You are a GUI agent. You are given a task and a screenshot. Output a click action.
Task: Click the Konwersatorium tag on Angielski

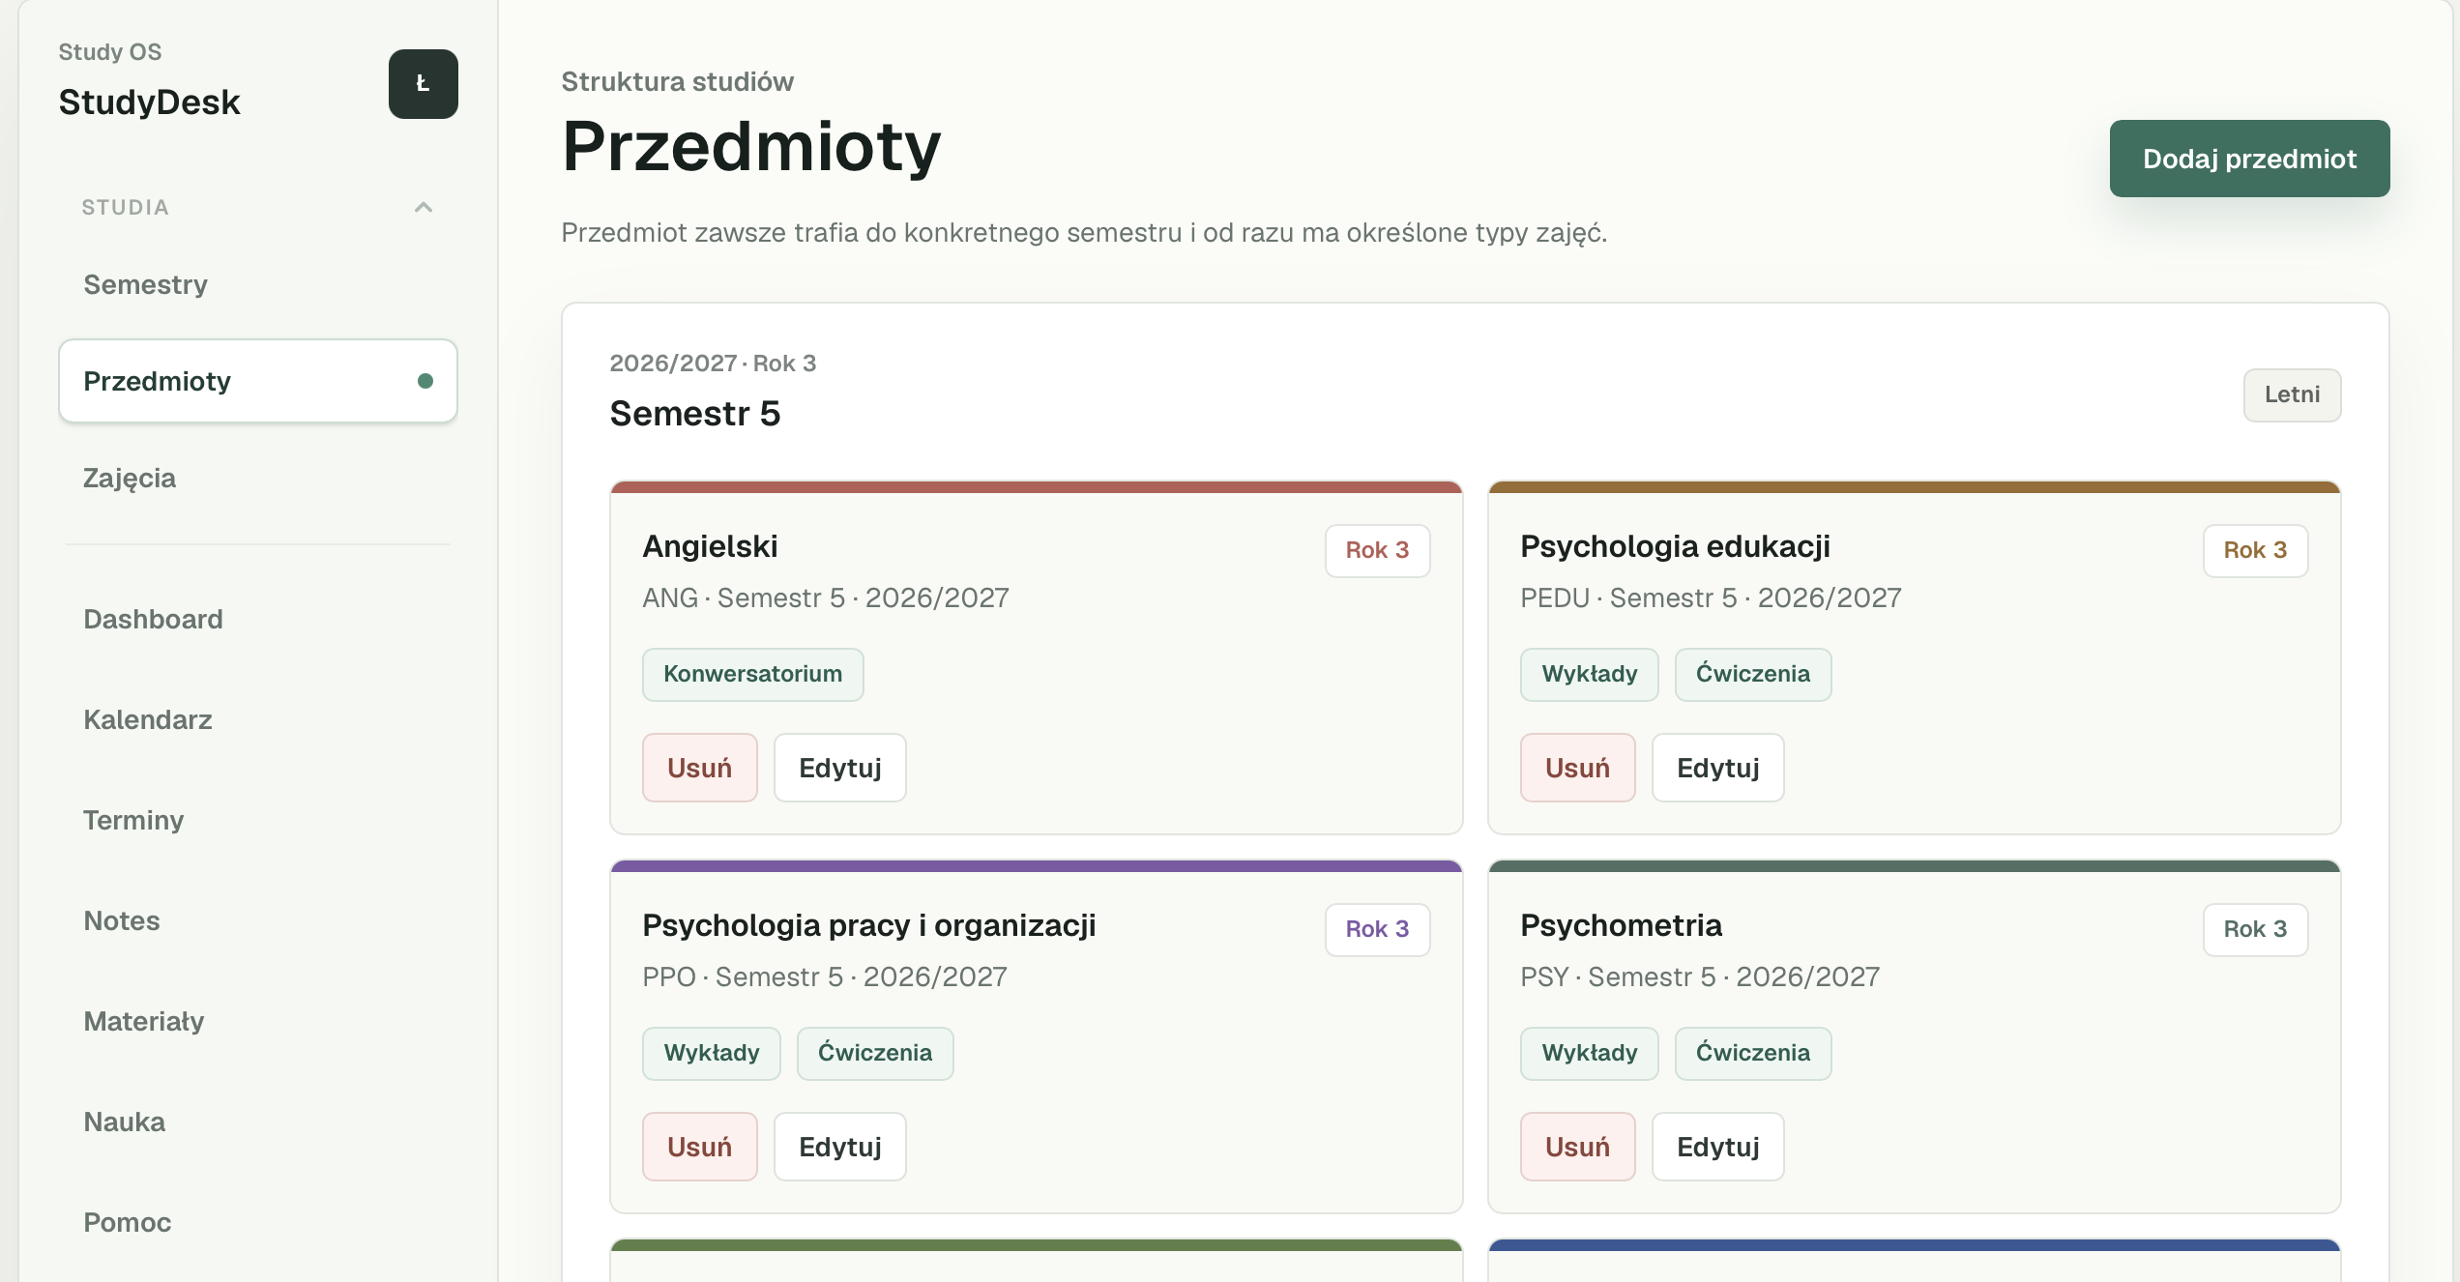(752, 674)
